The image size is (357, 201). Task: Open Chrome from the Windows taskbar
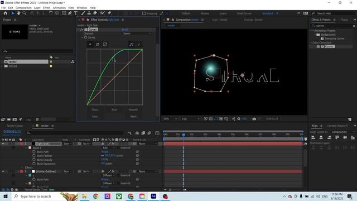click(95, 196)
